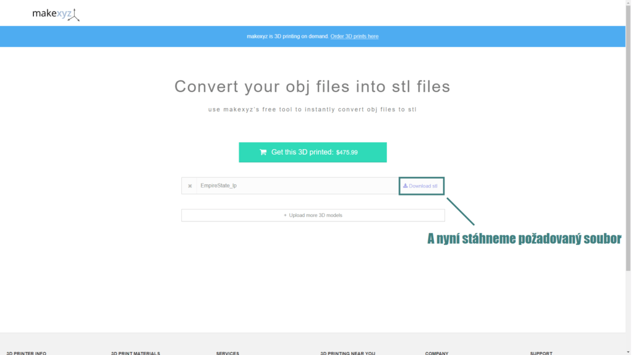Click the EmpireState_lp file name field
This screenshot has width=633, height=355.
tap(297, 186)
